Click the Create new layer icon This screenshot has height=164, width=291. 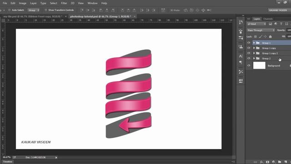(286, 162)
